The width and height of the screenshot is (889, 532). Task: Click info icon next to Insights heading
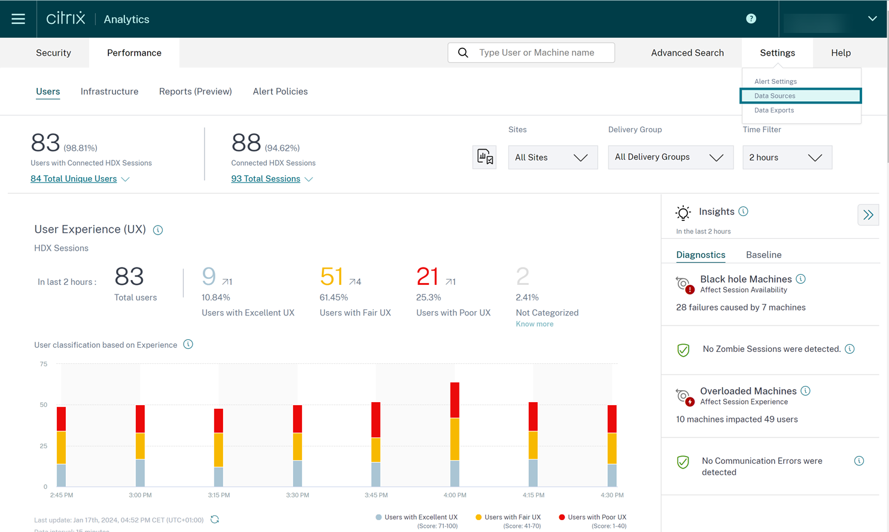click(743, 212)
